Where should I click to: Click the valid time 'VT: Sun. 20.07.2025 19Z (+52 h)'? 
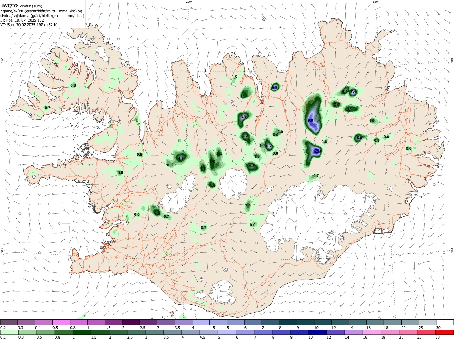29,25
